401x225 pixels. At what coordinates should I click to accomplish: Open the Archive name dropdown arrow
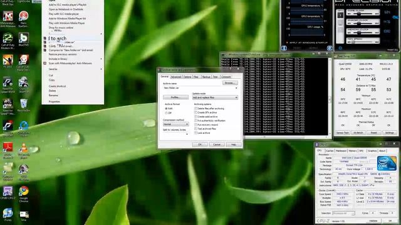click(236, 88)
